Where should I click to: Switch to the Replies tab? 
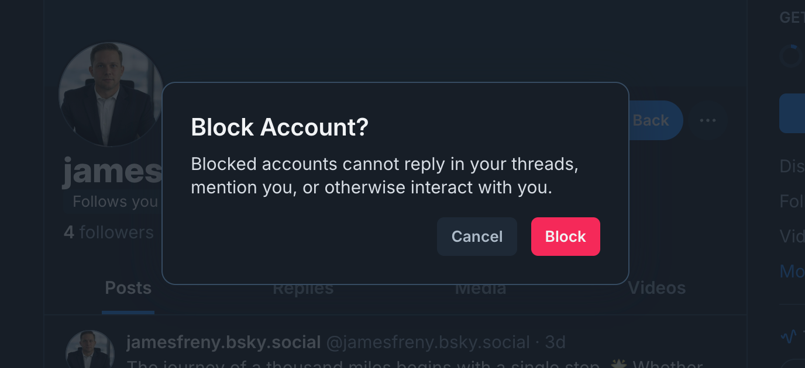coord(303,287)
